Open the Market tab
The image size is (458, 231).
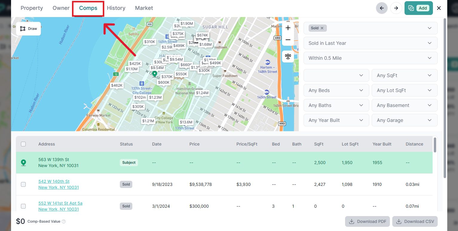144,8
